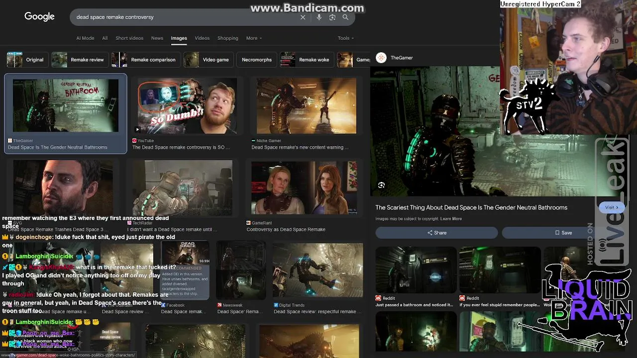Image resolution: width=637 pixels, height=358 pixels.
Task: Click the magnifier search icon
Action: coord(345,17)
